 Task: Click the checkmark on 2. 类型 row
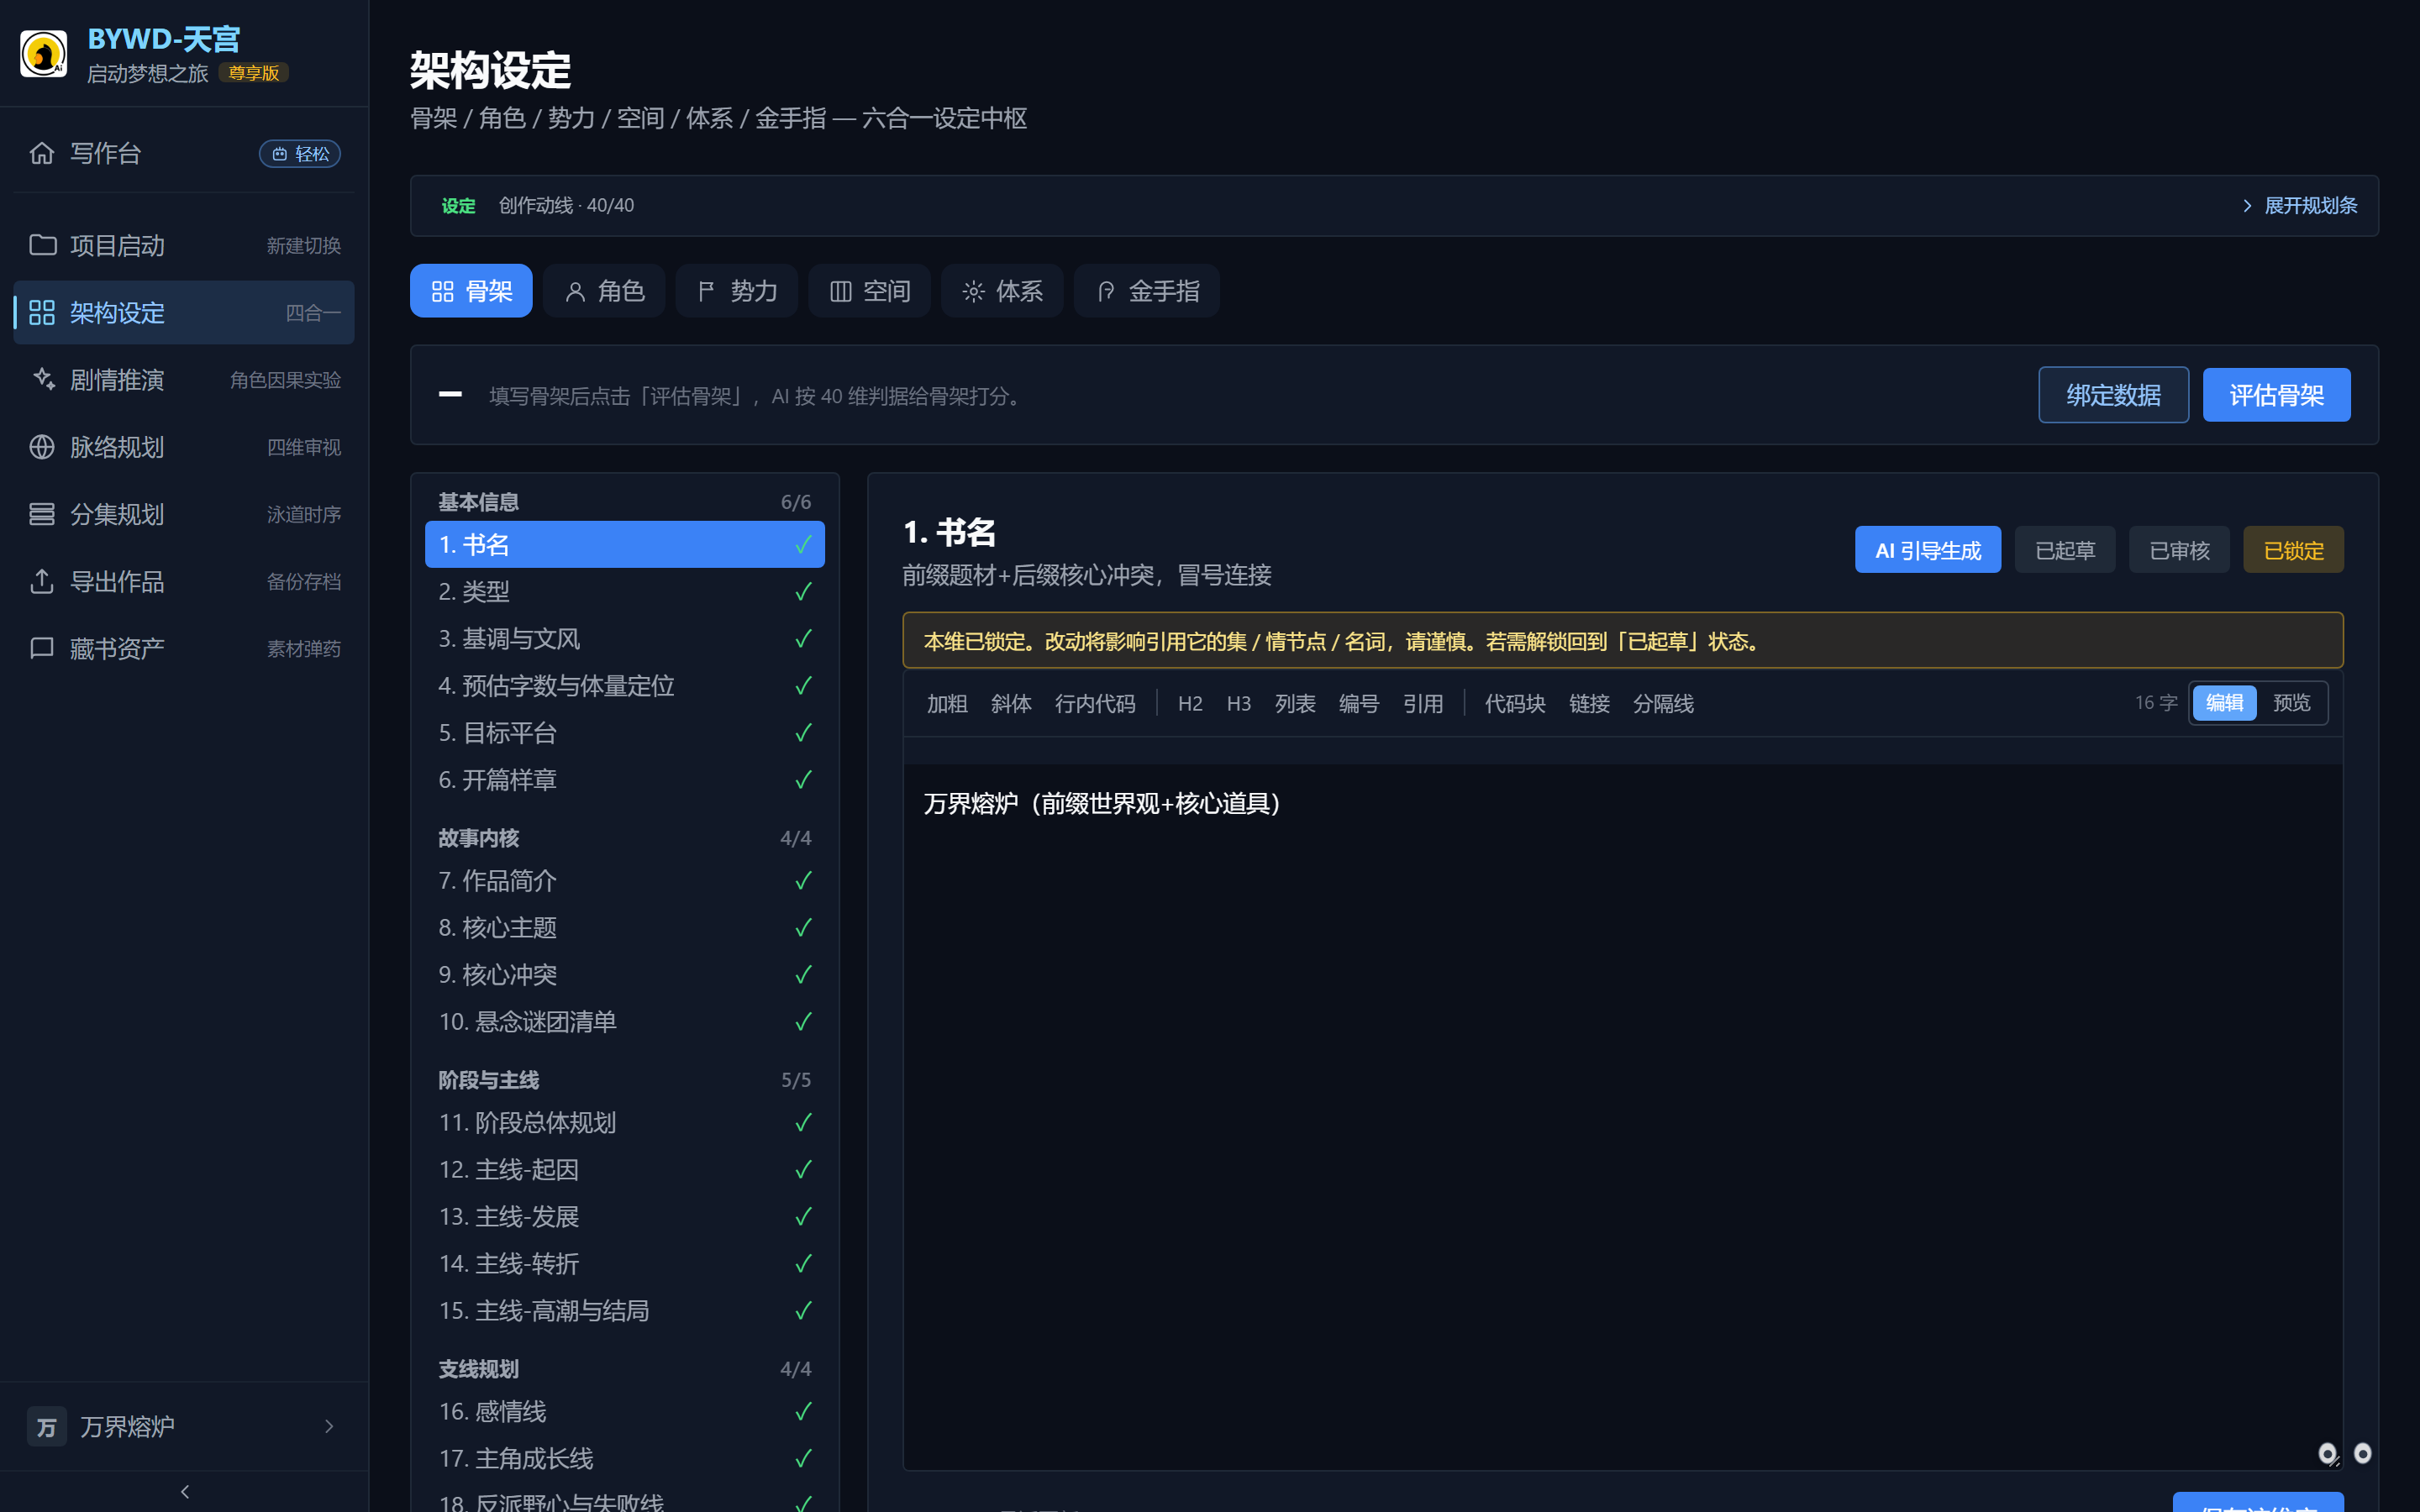pyautogui.click(x=803, y=592)
